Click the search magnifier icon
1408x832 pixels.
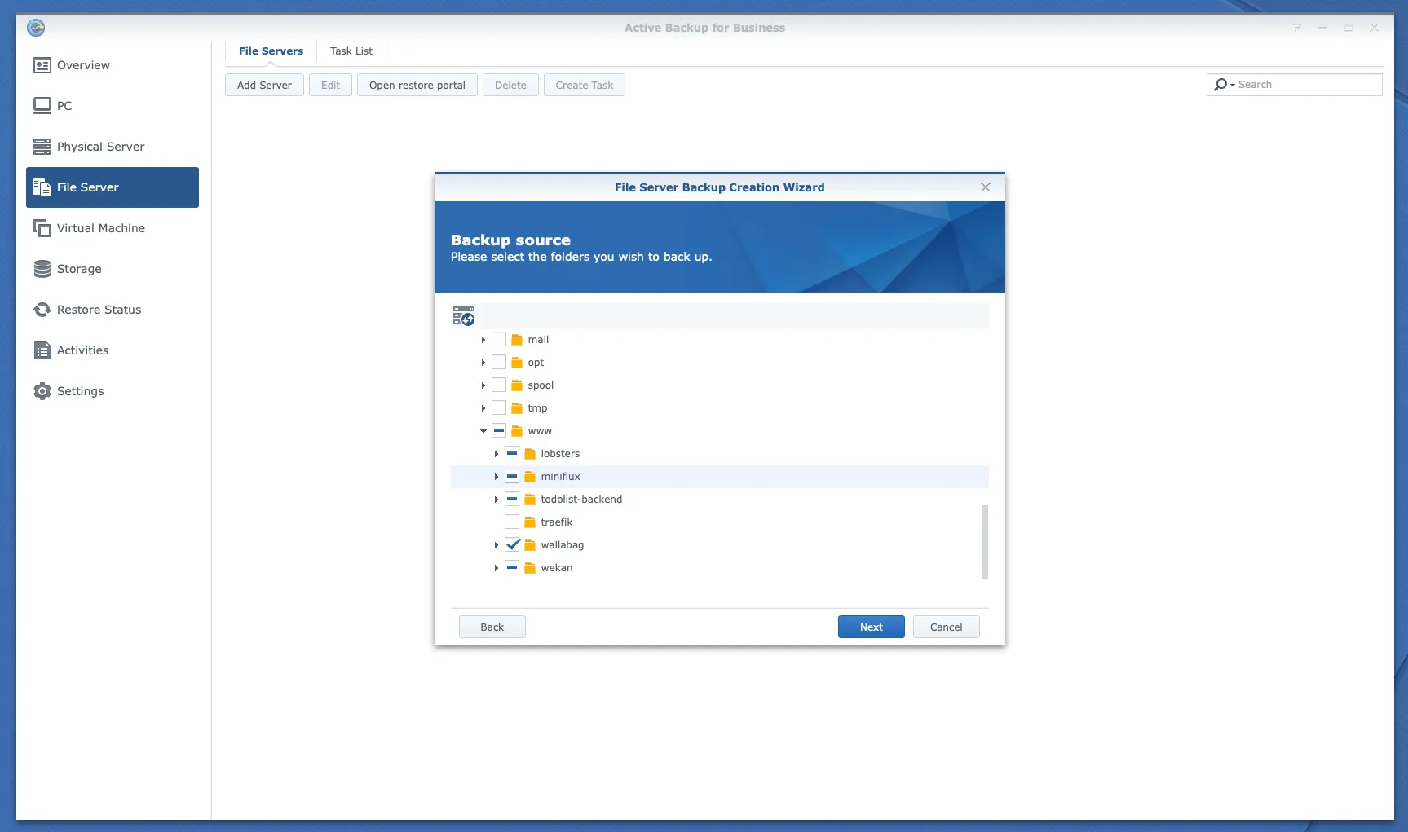pyautogui.click(x=1220, y=85)
